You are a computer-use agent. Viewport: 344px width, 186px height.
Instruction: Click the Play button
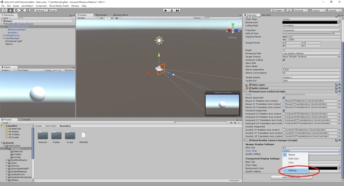[x=166, y=10]
